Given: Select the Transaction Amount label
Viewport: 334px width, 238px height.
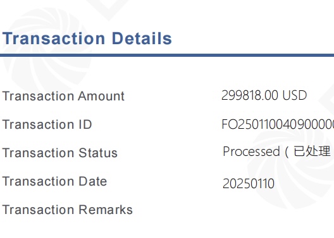Looking at the screenshot, I should pos(63,96).
